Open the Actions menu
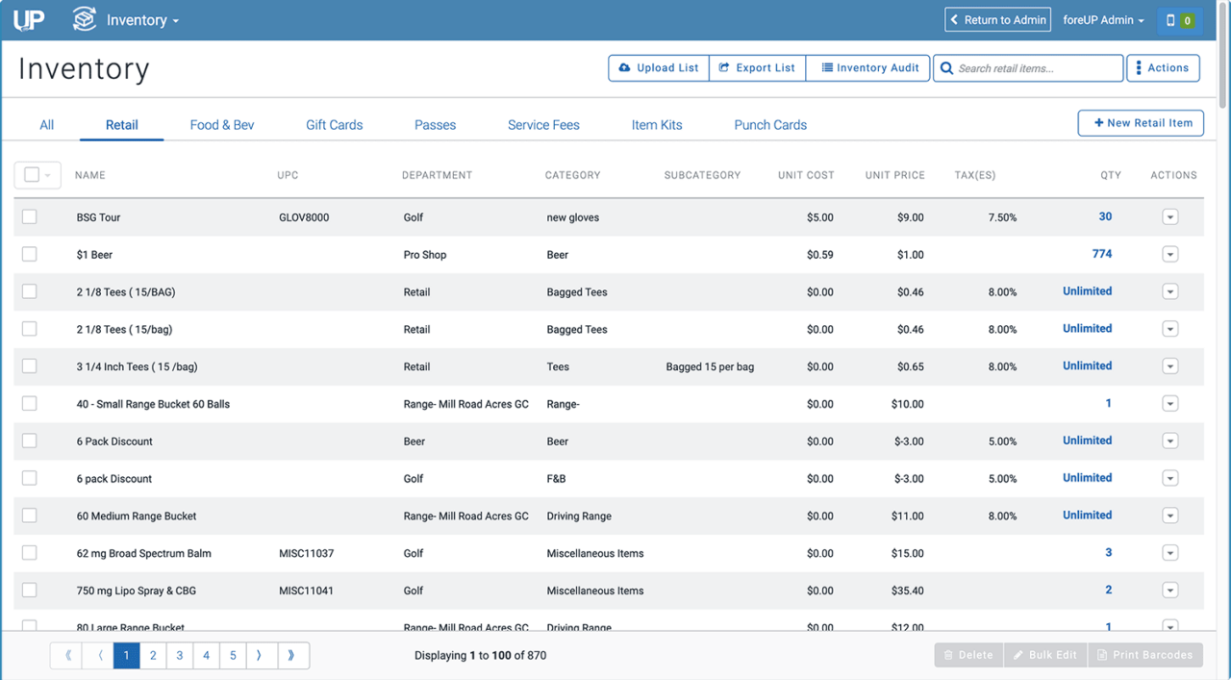 click(1163, 68)
